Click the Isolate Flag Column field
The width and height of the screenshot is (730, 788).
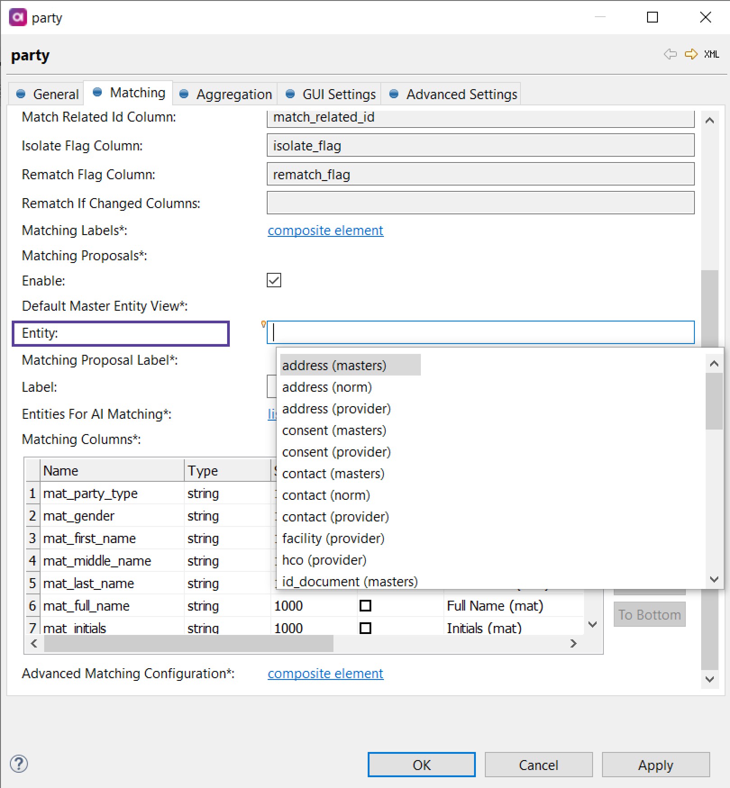click(480, 145)
